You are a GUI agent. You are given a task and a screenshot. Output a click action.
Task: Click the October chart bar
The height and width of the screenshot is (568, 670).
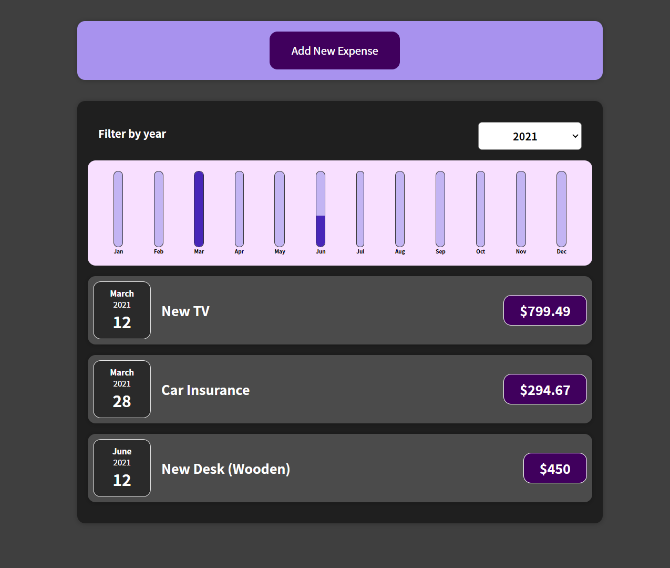coord(480,208)
